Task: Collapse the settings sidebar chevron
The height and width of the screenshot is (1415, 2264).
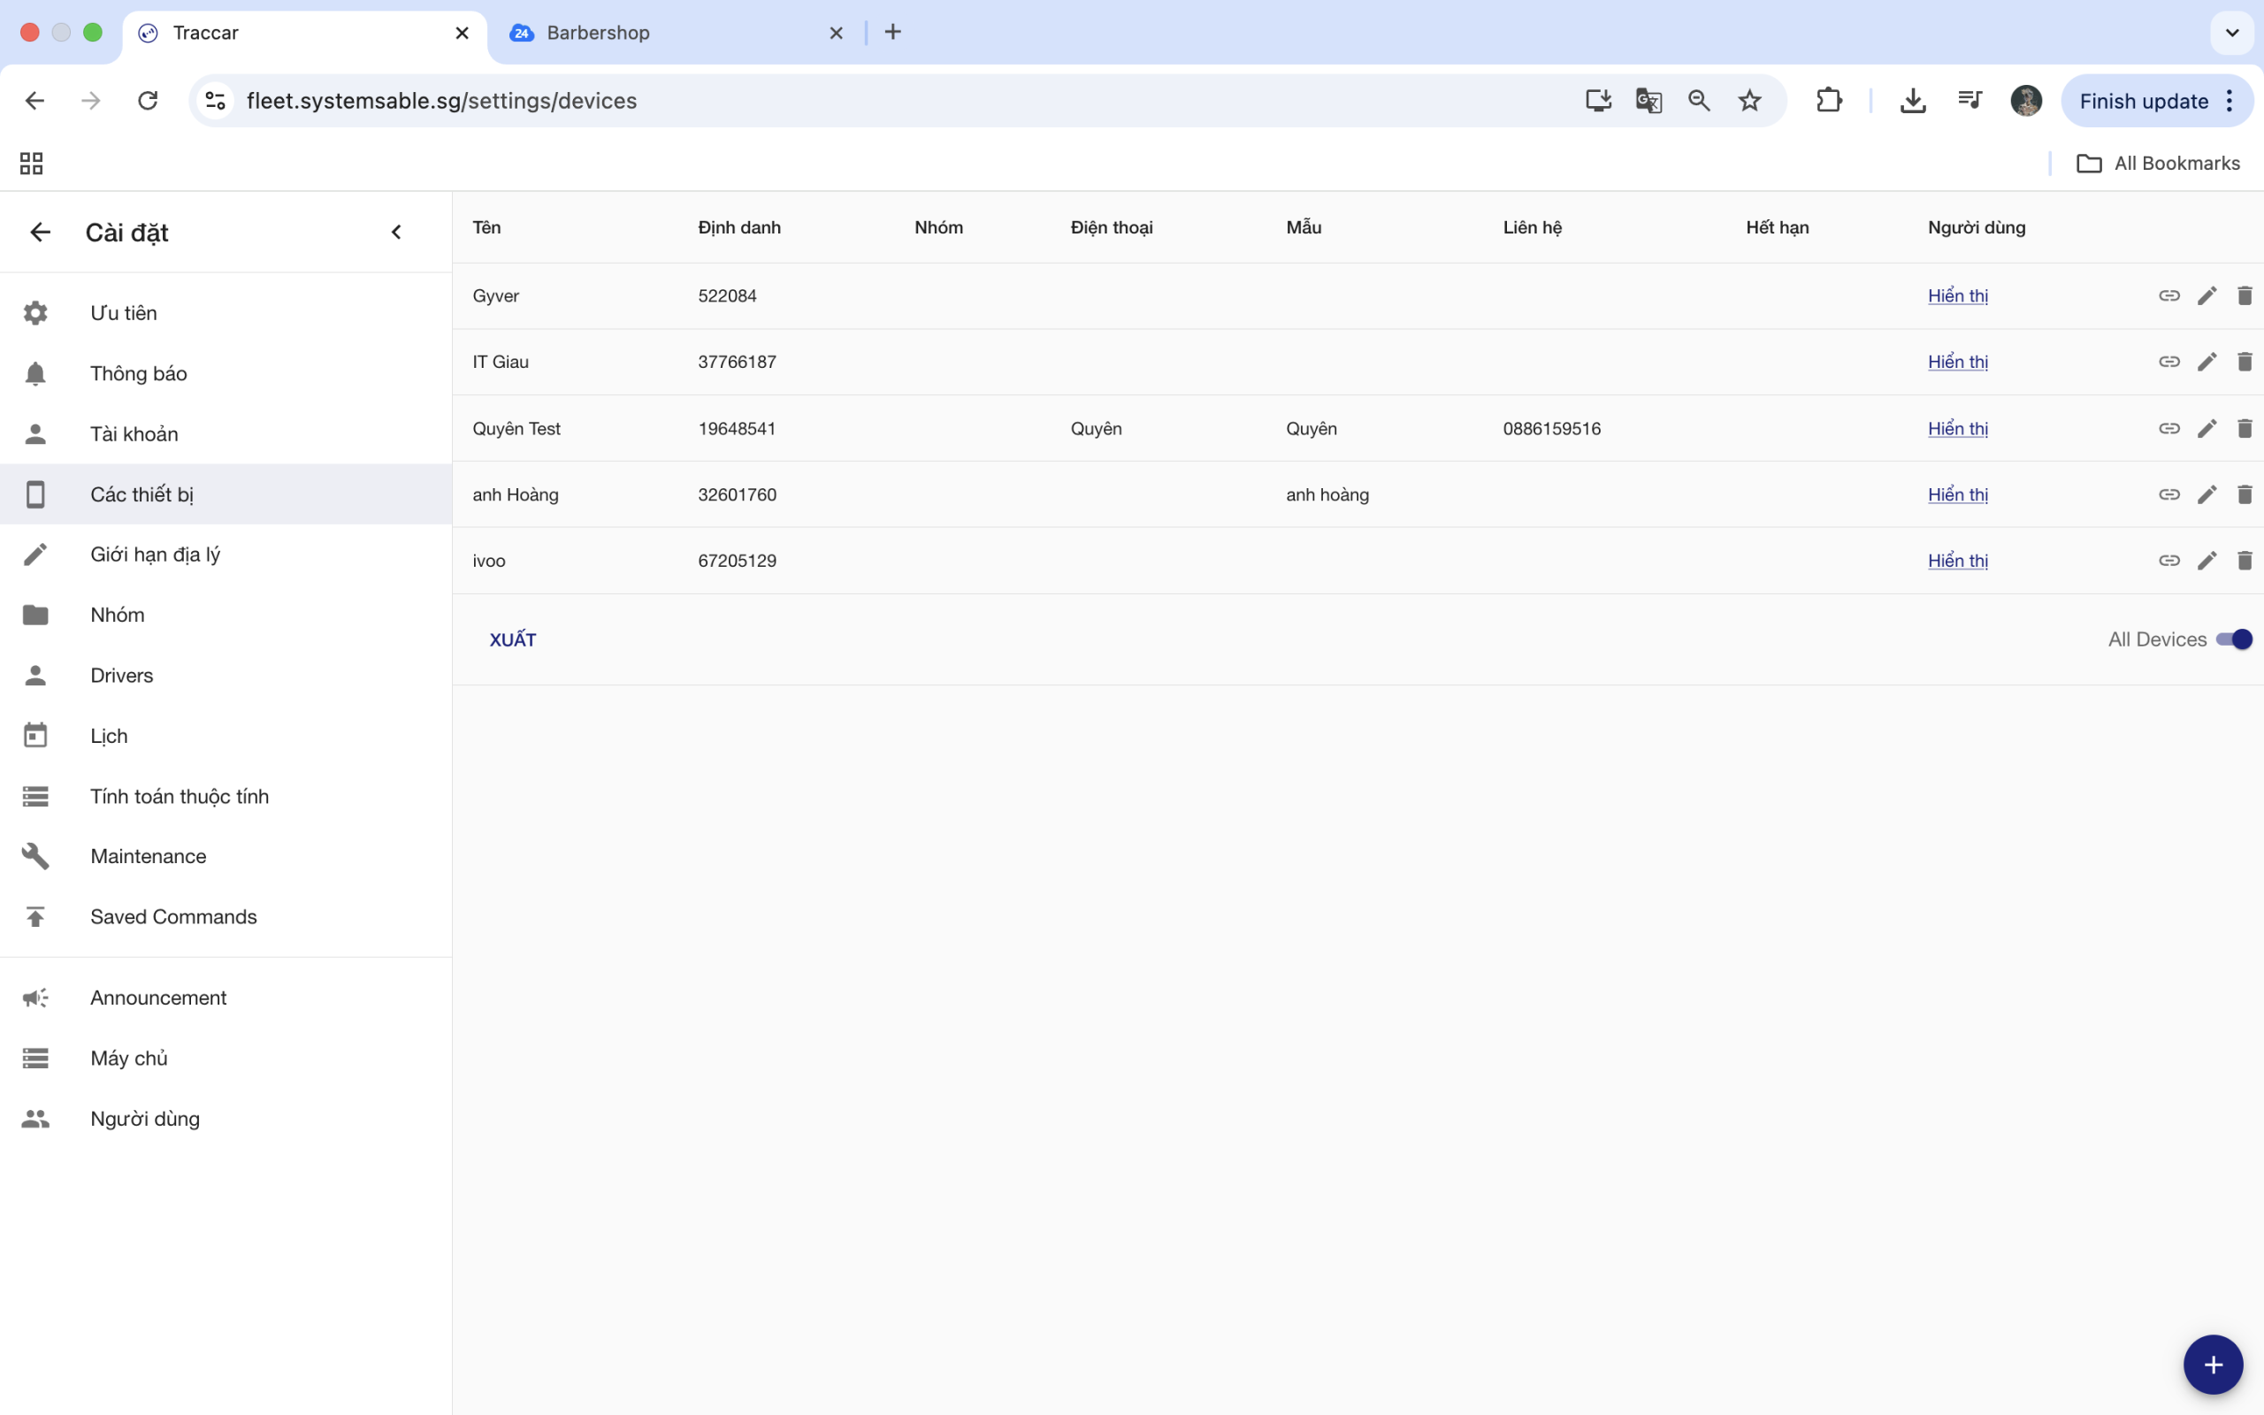Action: pyautogui.click(x=395, y=232)
